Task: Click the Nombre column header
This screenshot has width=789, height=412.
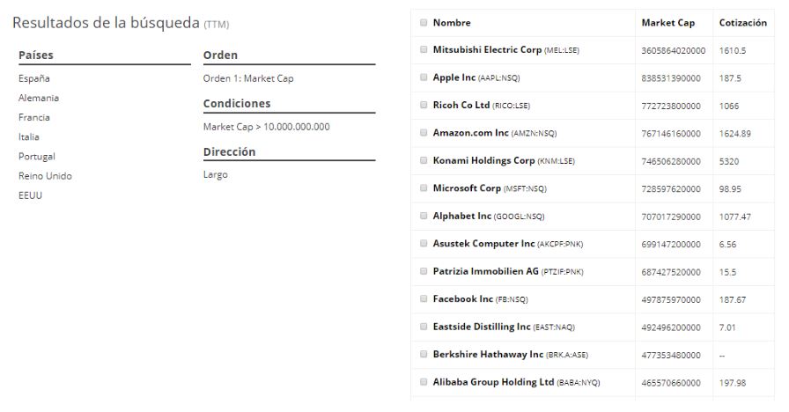Action: pyautogui.click(x=452, y=23)
